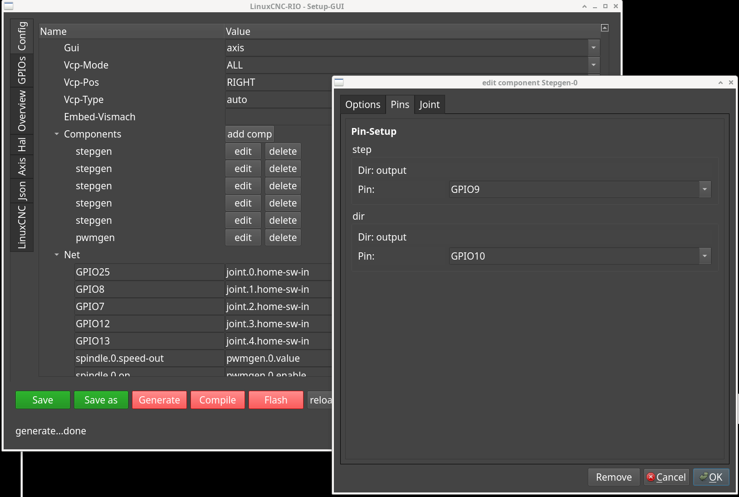This screenshot has height=497, width=739.
Task: Open the Setup-GUI window menu icon
Action: pos(9,6)
